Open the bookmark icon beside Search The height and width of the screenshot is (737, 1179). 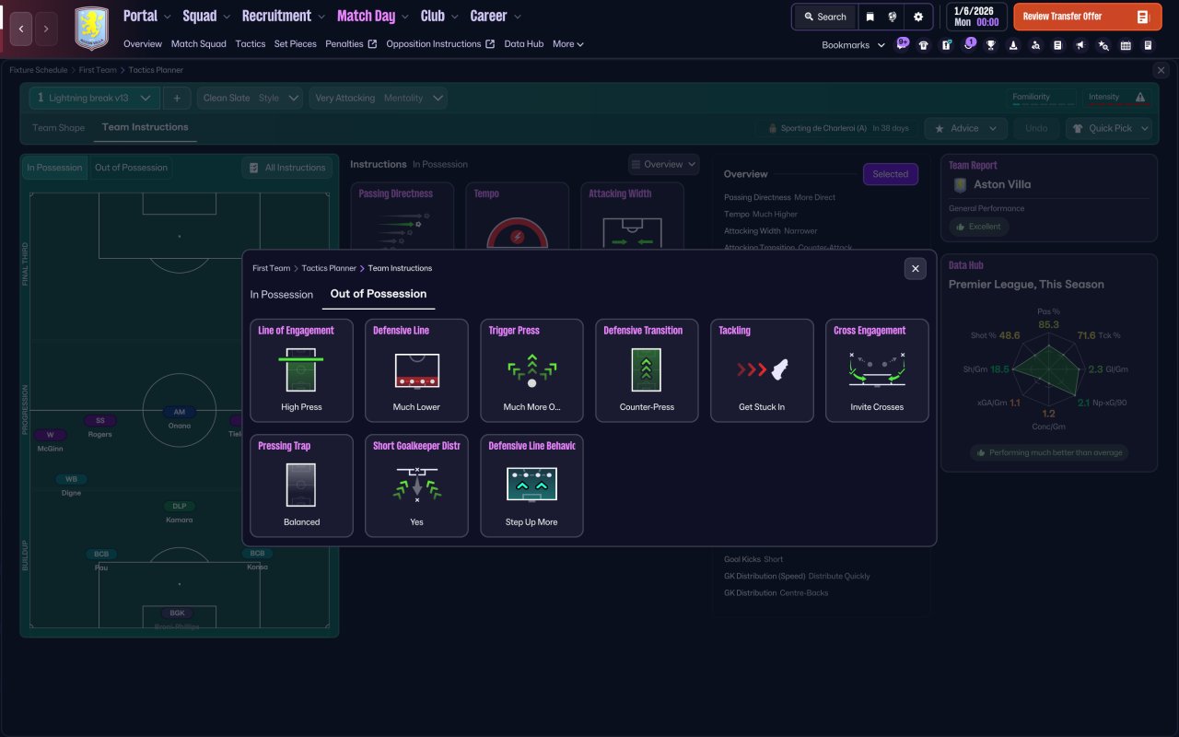[x=870, y=17]
